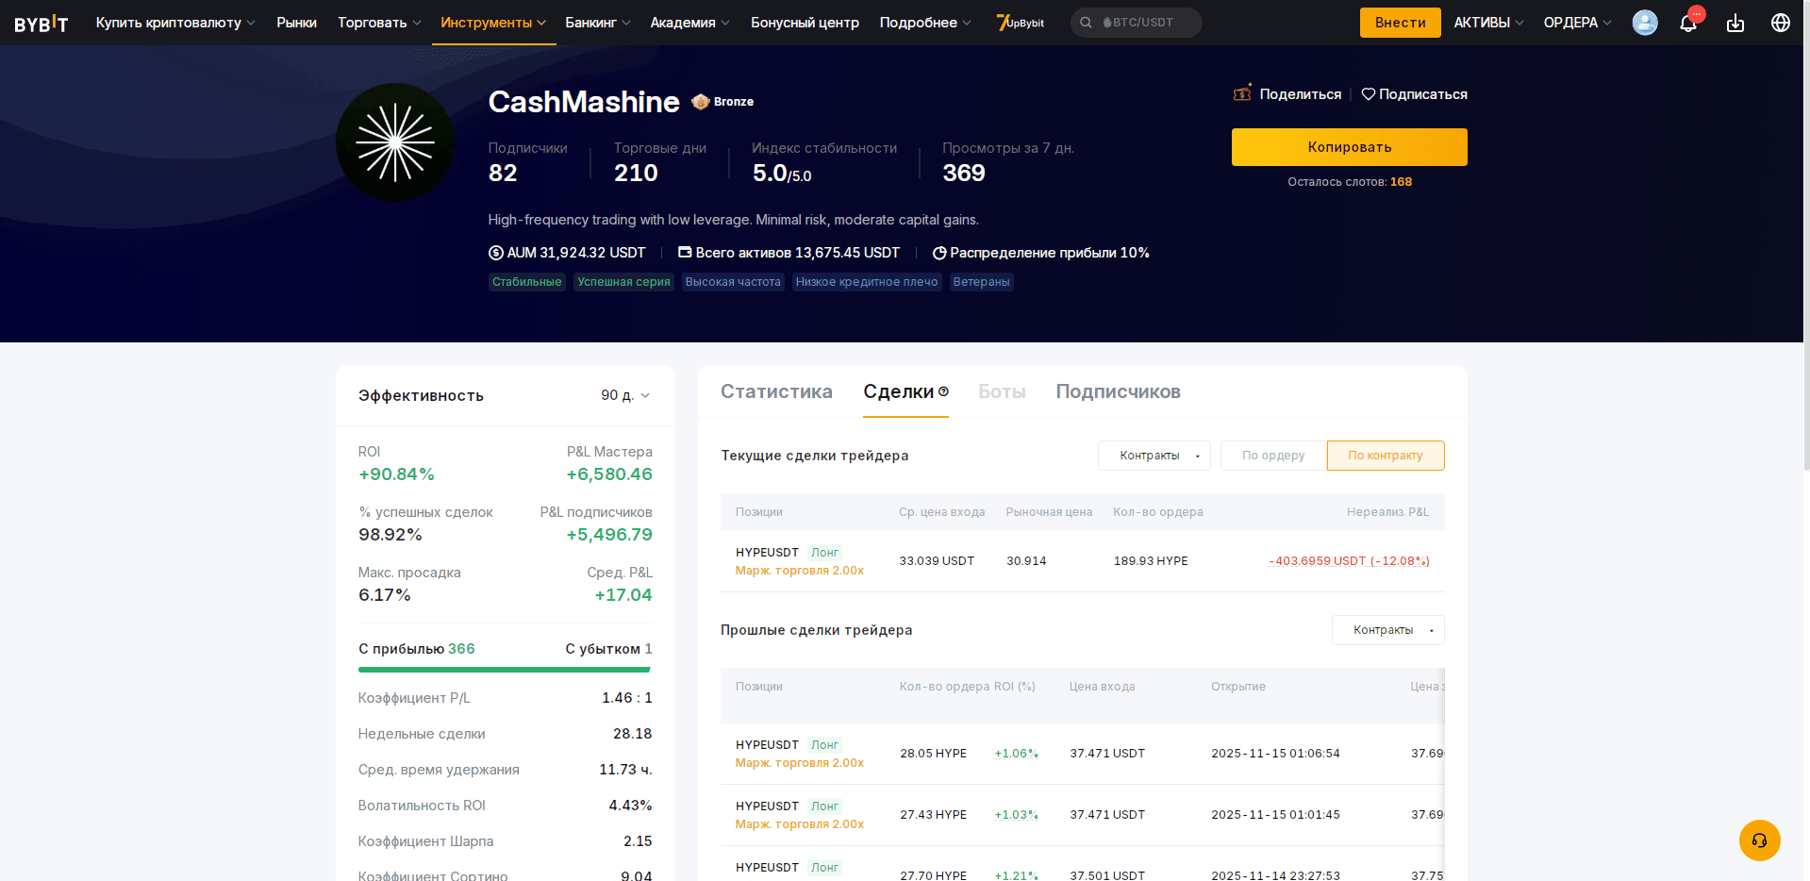Open the Бонусный центр page
1810x881 pixels.
[x=805, y=23]
